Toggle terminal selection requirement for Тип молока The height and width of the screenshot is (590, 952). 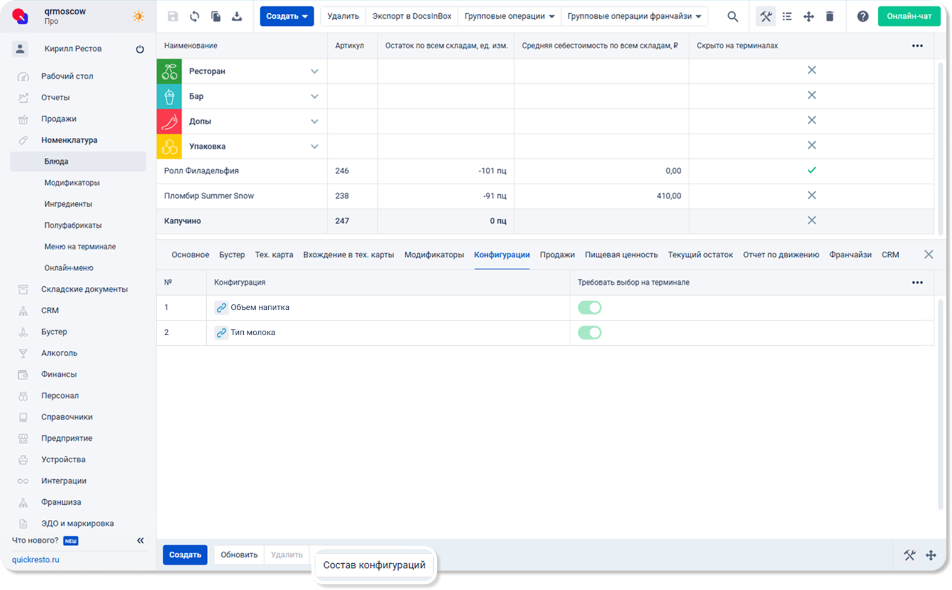pos(590,333)
